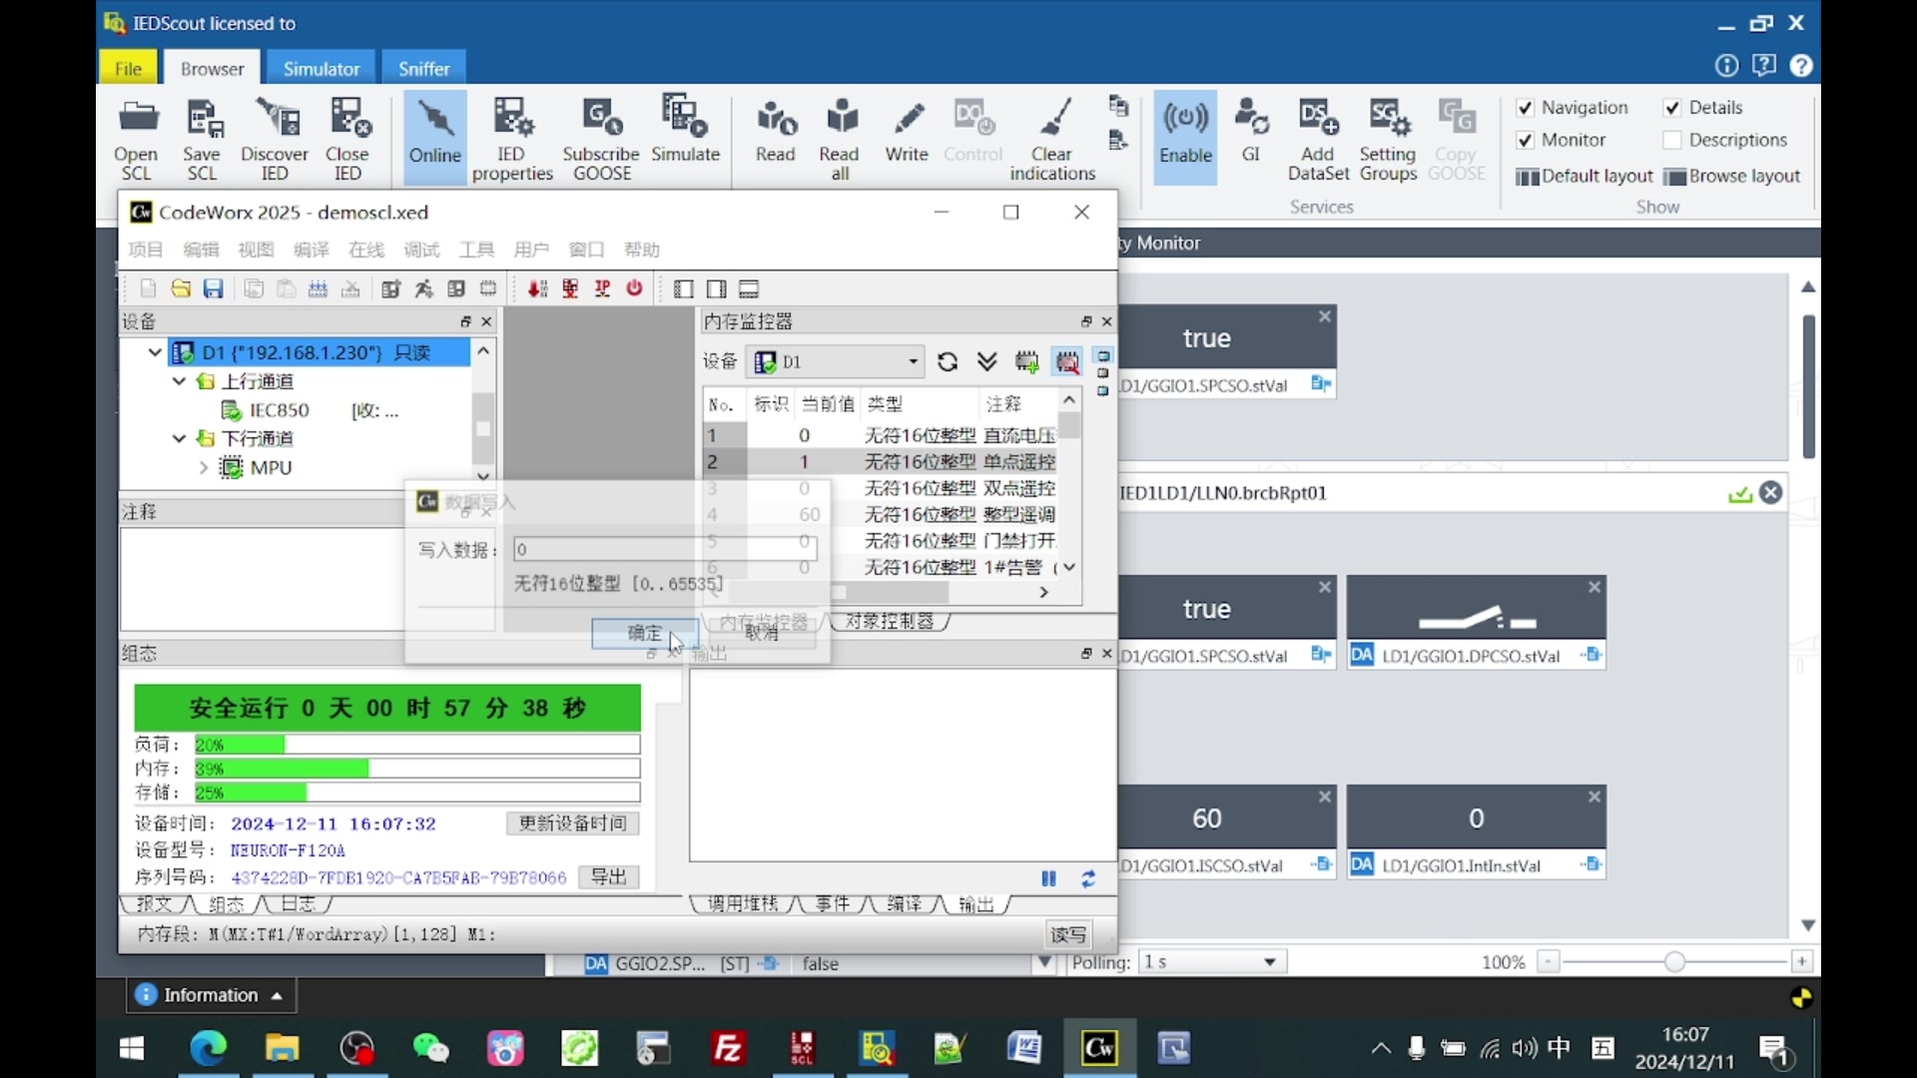Collapse the D1 192.168.1.230 device tree

155,352
